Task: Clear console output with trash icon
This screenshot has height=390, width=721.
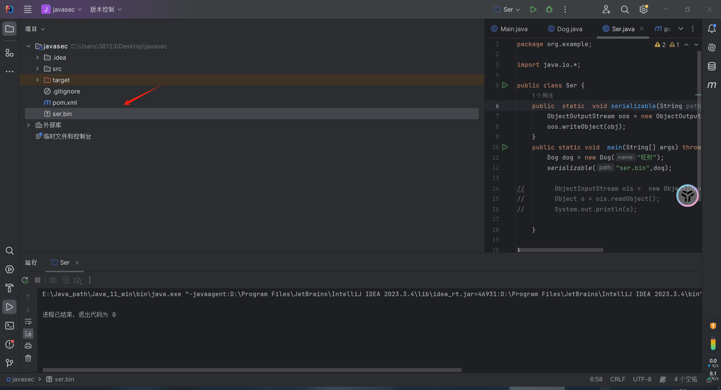Action: [x=28, y=358]
